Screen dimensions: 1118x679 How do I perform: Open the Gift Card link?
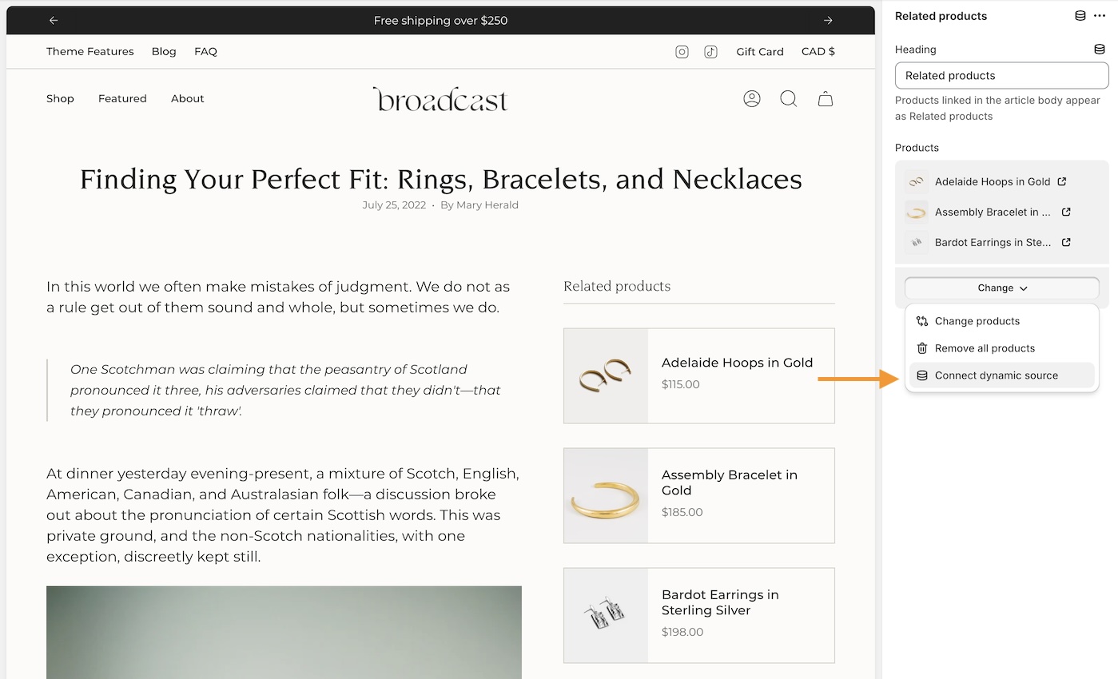click(759, 52)
